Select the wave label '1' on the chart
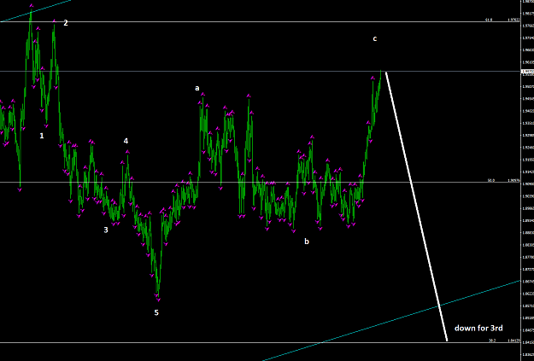Screen dimensions: 534x361 [42, 136]
